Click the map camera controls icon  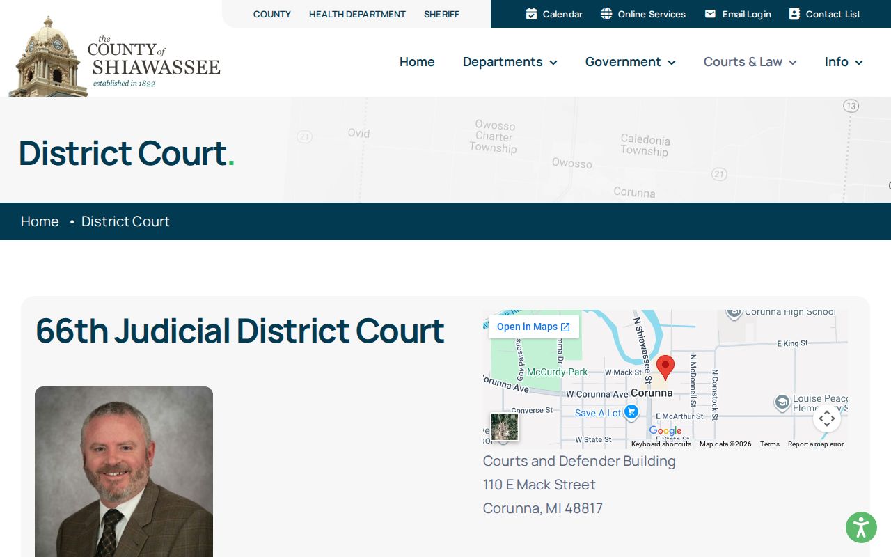826,418
